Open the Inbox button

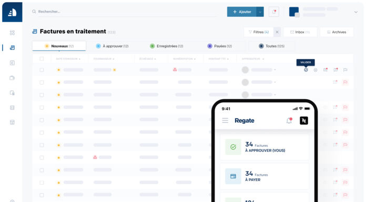pos(300,32)
